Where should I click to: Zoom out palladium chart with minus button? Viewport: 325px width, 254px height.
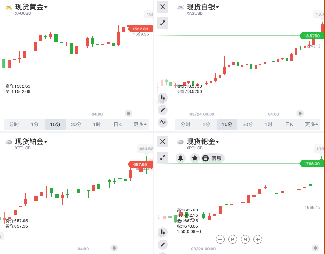pyautogui.click(x=220, y=239)
